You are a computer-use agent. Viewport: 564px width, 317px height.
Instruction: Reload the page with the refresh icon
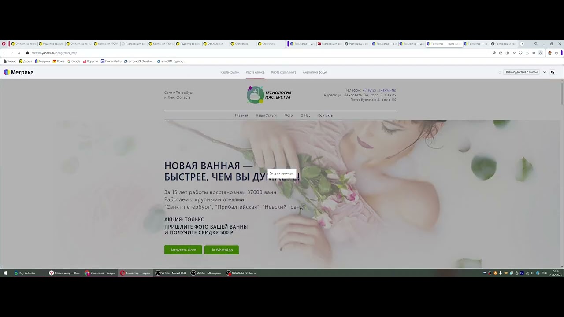[x=19, y=53]
